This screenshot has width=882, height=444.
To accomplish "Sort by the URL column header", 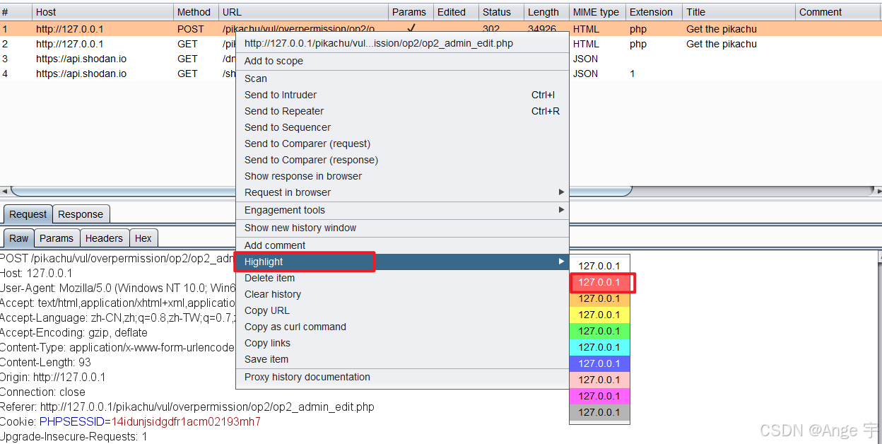I will click(303, 12).
